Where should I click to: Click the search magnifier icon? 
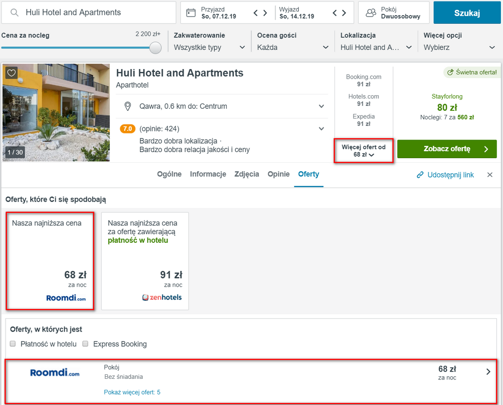pyautogui.click(x=15, y=13)
